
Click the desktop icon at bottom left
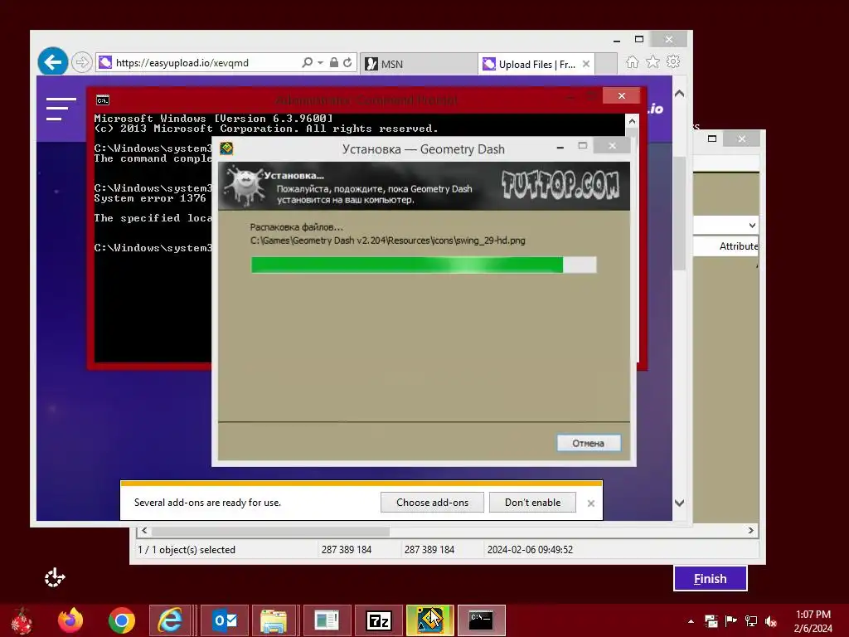[x=55, y=578]
